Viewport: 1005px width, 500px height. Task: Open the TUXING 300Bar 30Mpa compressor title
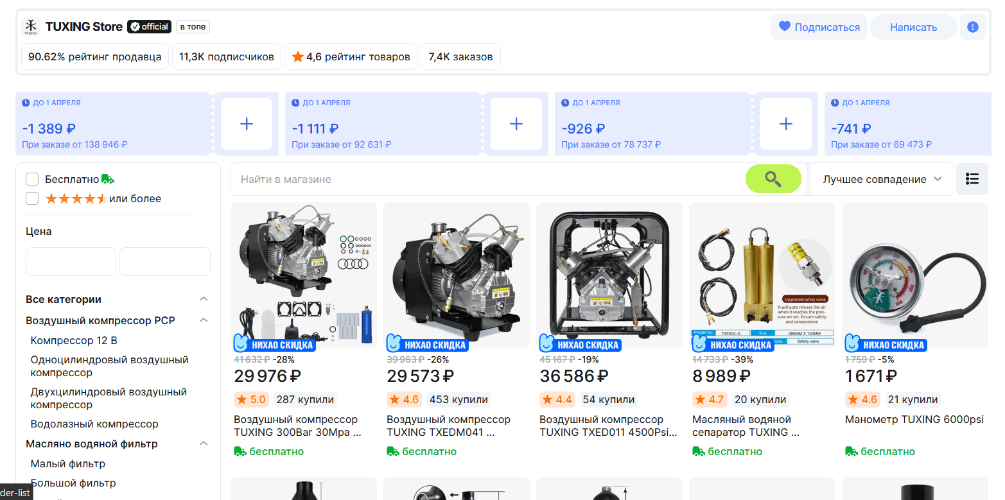(297, 426)
